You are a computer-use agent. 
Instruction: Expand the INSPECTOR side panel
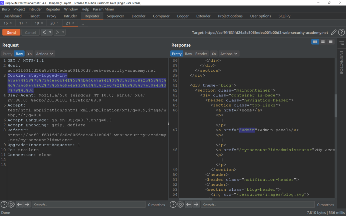coord(341,62)
